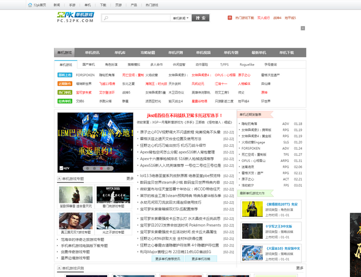Click the home icon beside 52pk首页

(30, 5)
